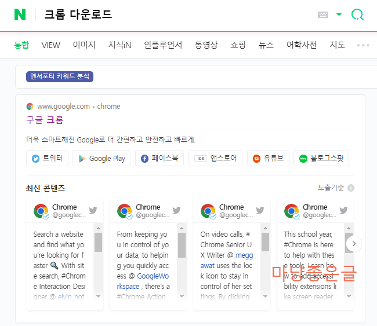Go to the 지식iN tab
377x326 pixels.
[119, 45]
